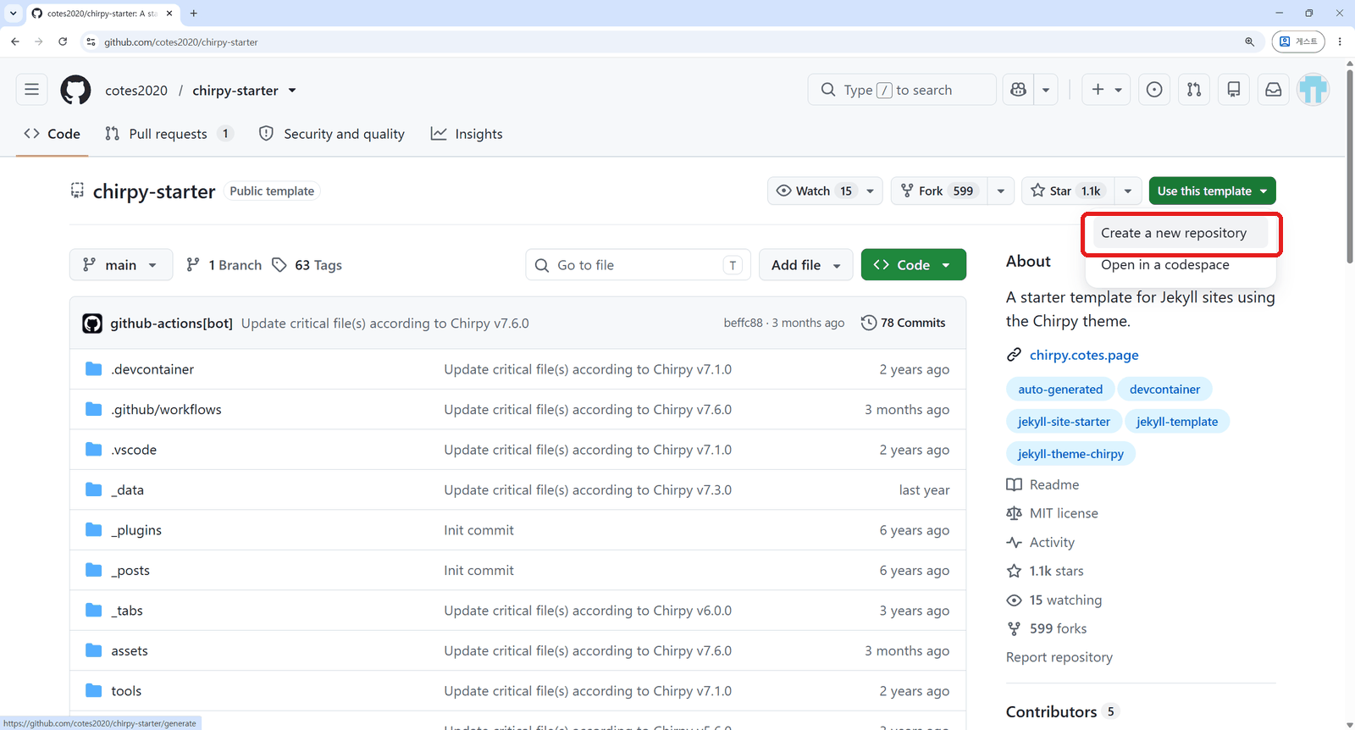Open the notifications inbox icon
The width and height of the screenshot is (1355, 730).
click(x=1274, y=90)
